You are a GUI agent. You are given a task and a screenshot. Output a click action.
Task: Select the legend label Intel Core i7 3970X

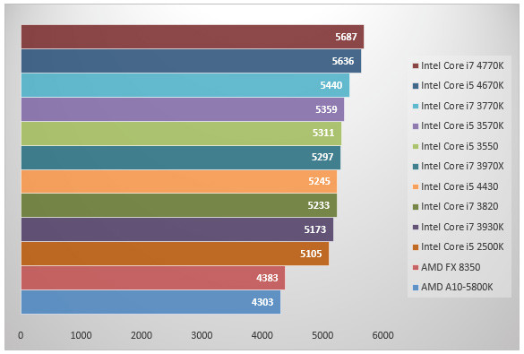tap(462, 166)
